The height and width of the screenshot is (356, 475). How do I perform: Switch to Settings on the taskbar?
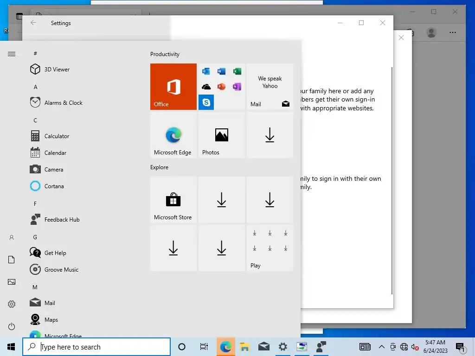click(x=282, y=347)
